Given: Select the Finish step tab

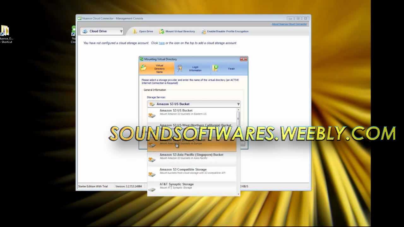Looking at the screenshot, I should coord(229,68).
